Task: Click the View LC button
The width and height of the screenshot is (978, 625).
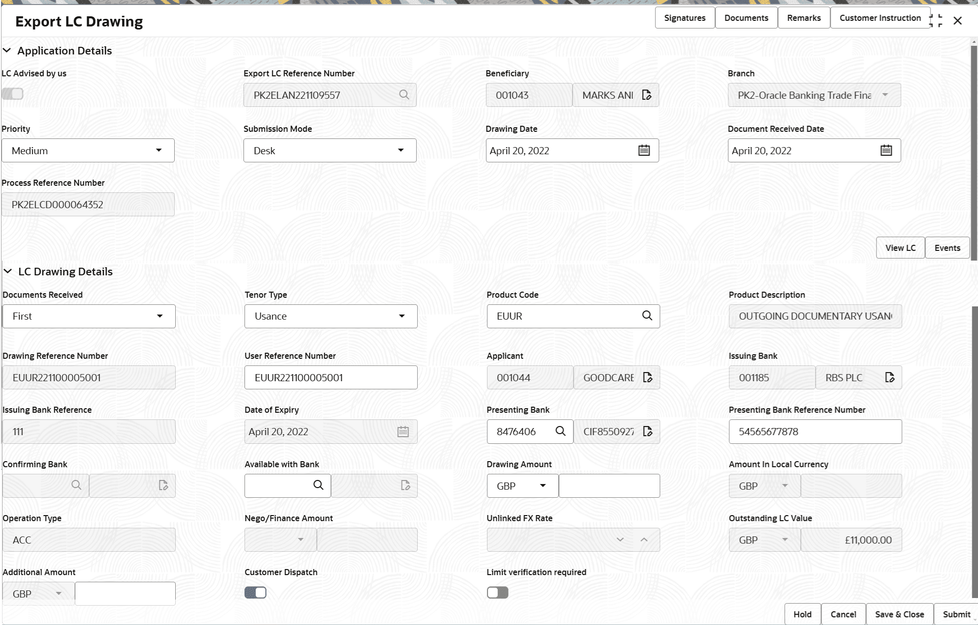Action: (900, 247)
